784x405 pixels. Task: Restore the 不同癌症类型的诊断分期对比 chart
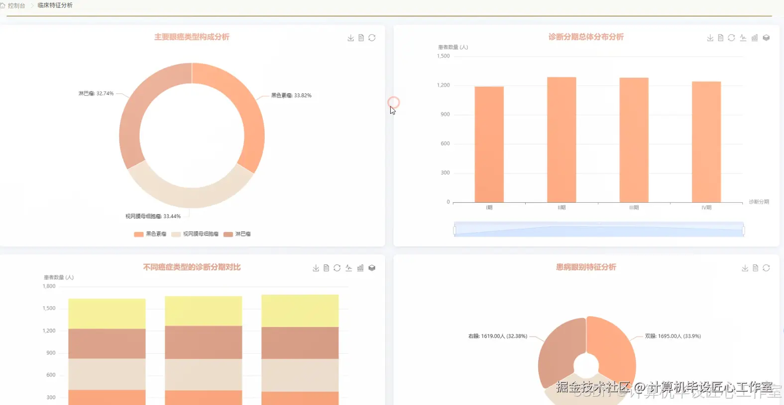point(337,268)
